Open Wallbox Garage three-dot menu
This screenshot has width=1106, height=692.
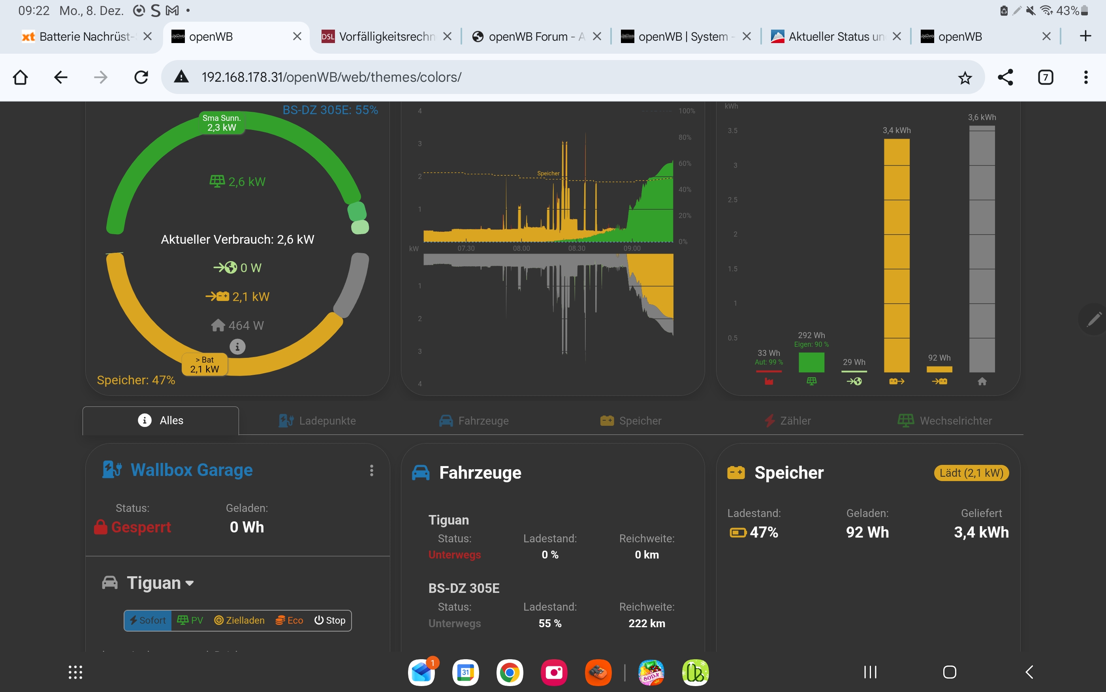pyautogui.click(x=371, y=470)
